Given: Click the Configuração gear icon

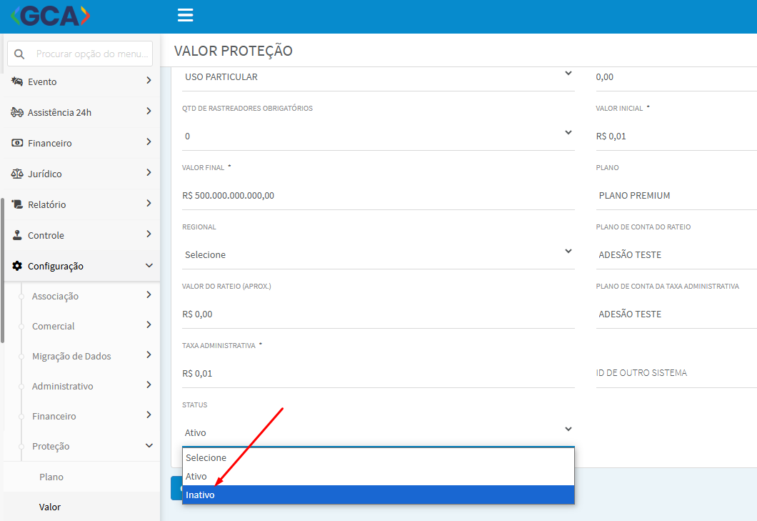Looking at the screenshot, I should pos(17,266).
